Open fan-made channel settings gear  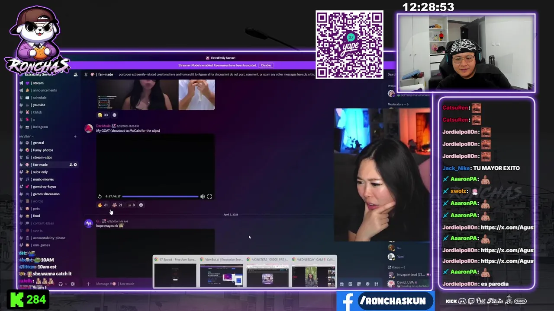[x=75, y=165]
